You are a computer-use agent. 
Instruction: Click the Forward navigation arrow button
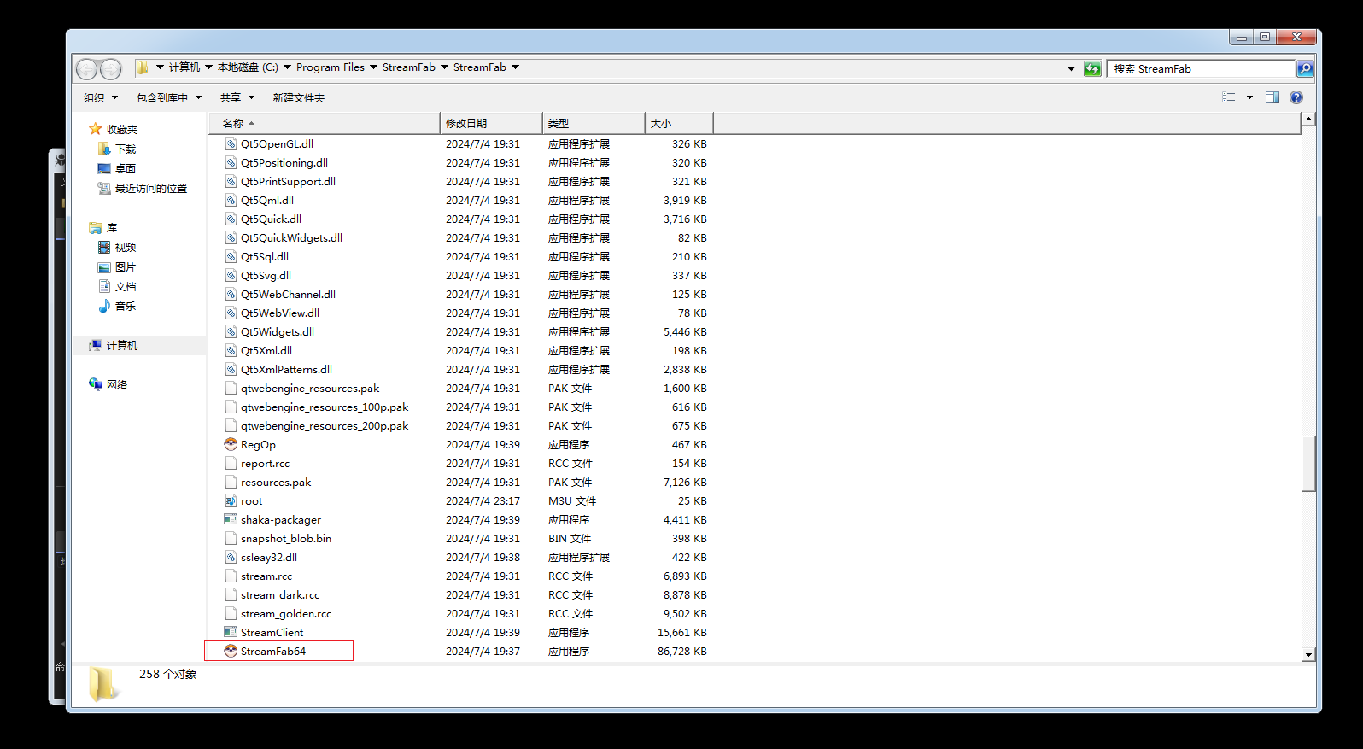pos(111,69)
